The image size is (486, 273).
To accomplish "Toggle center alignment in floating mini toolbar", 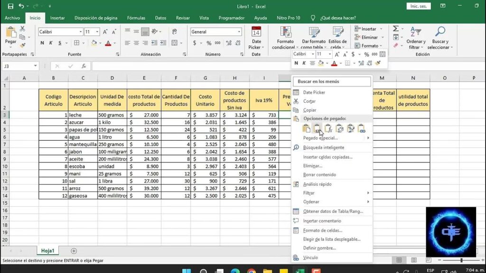I will (312, 63).
